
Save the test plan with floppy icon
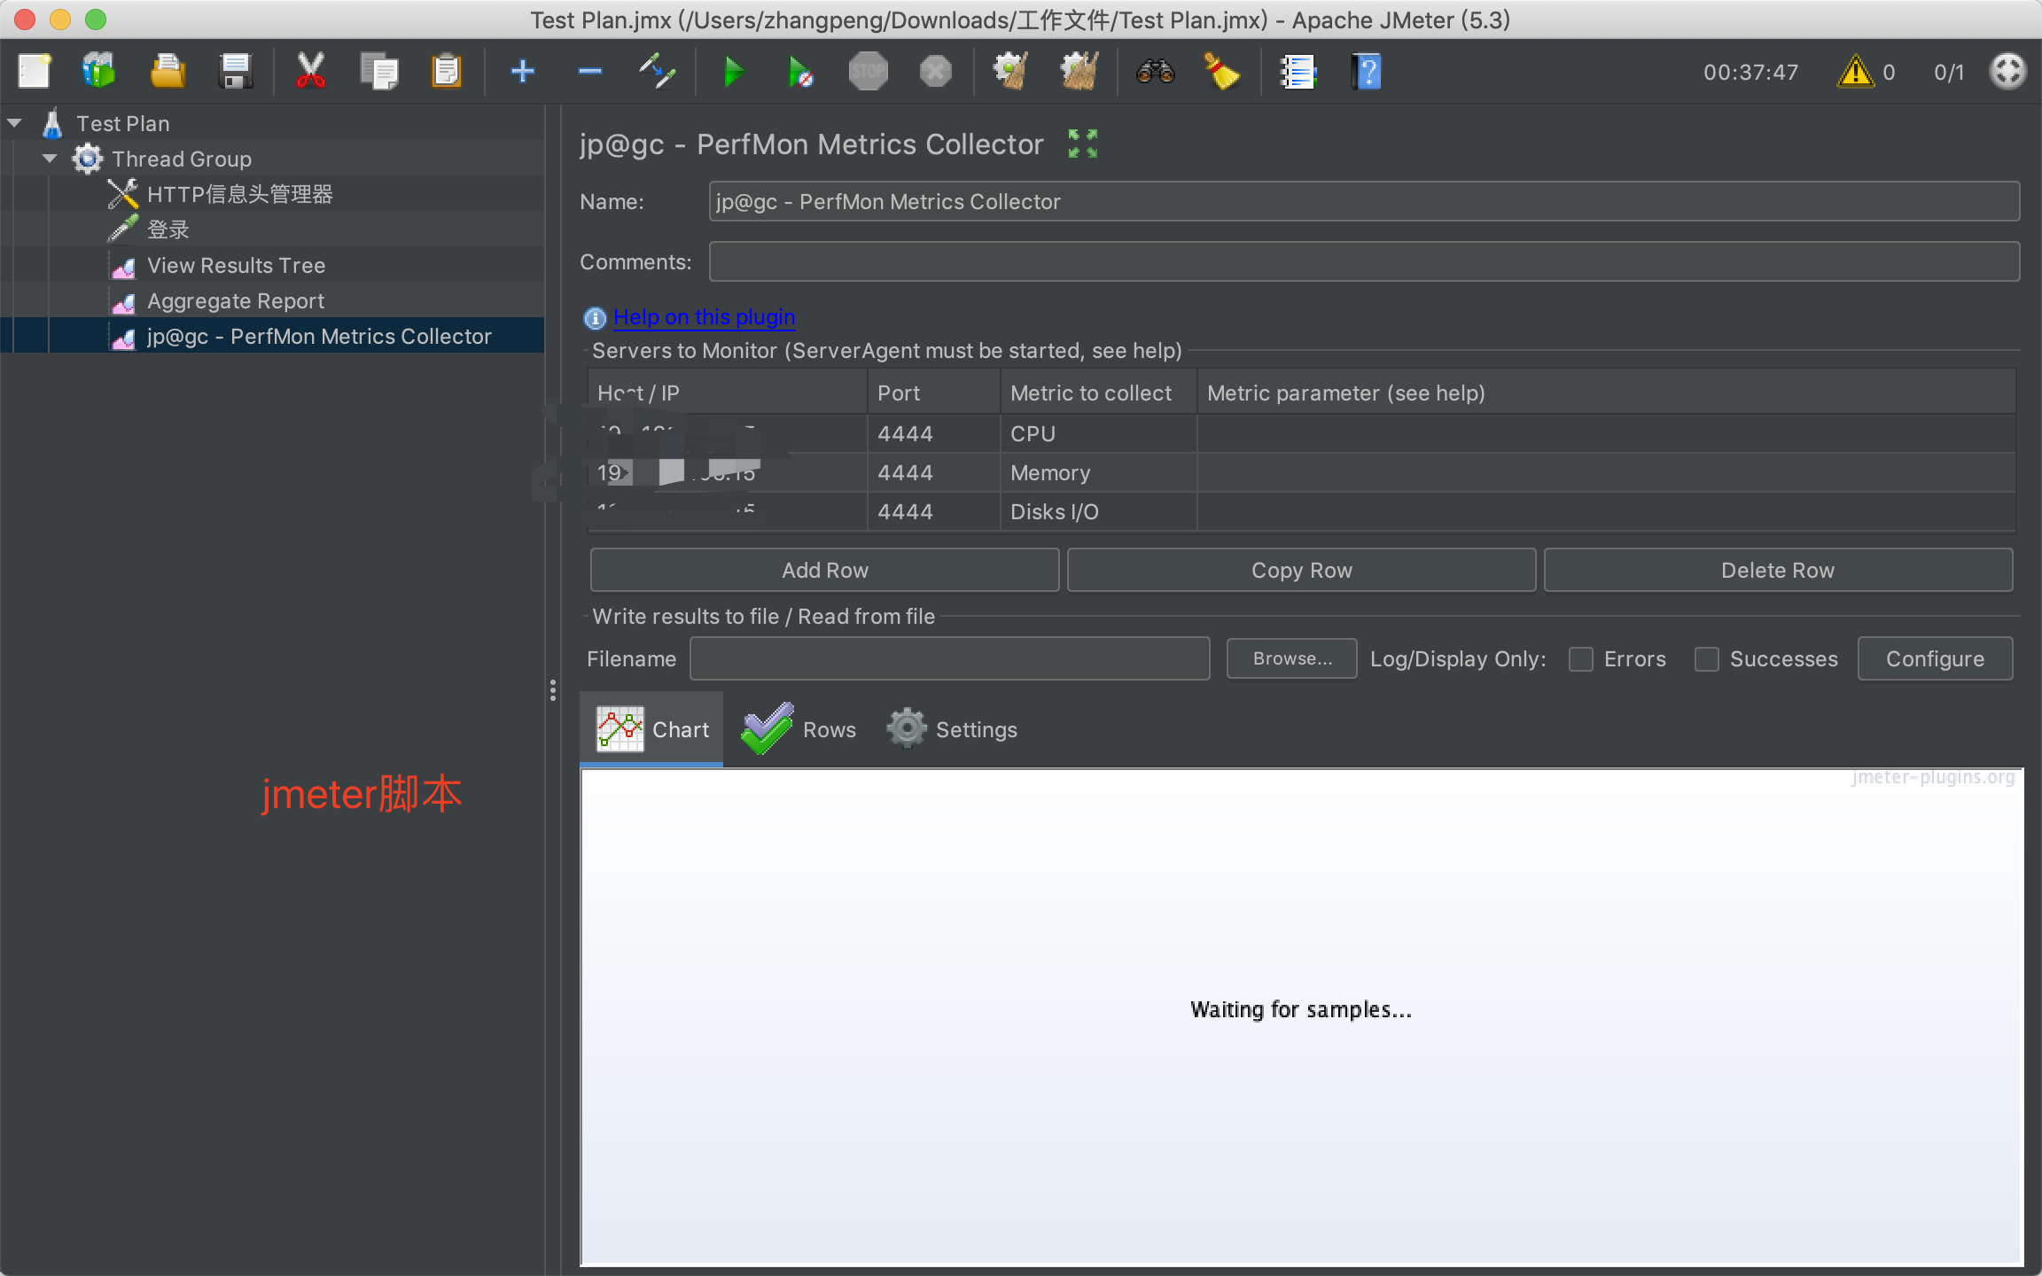(x=236, y=72)
